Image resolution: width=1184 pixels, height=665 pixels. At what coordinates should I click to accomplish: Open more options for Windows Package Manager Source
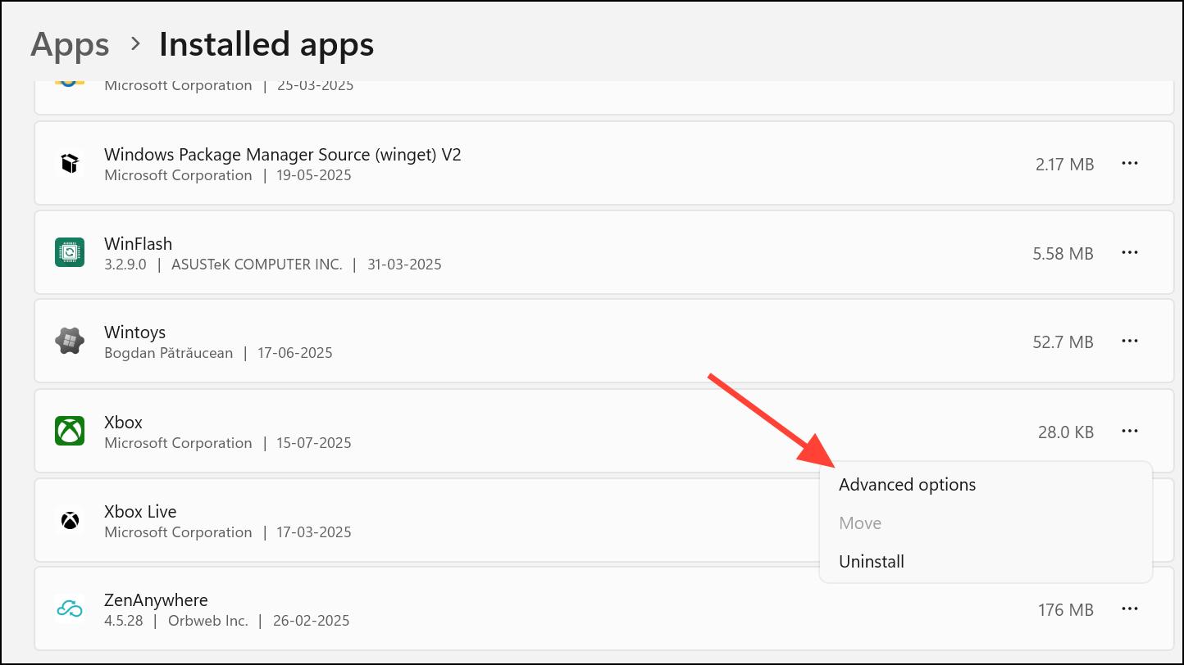tap(1130, 163)
